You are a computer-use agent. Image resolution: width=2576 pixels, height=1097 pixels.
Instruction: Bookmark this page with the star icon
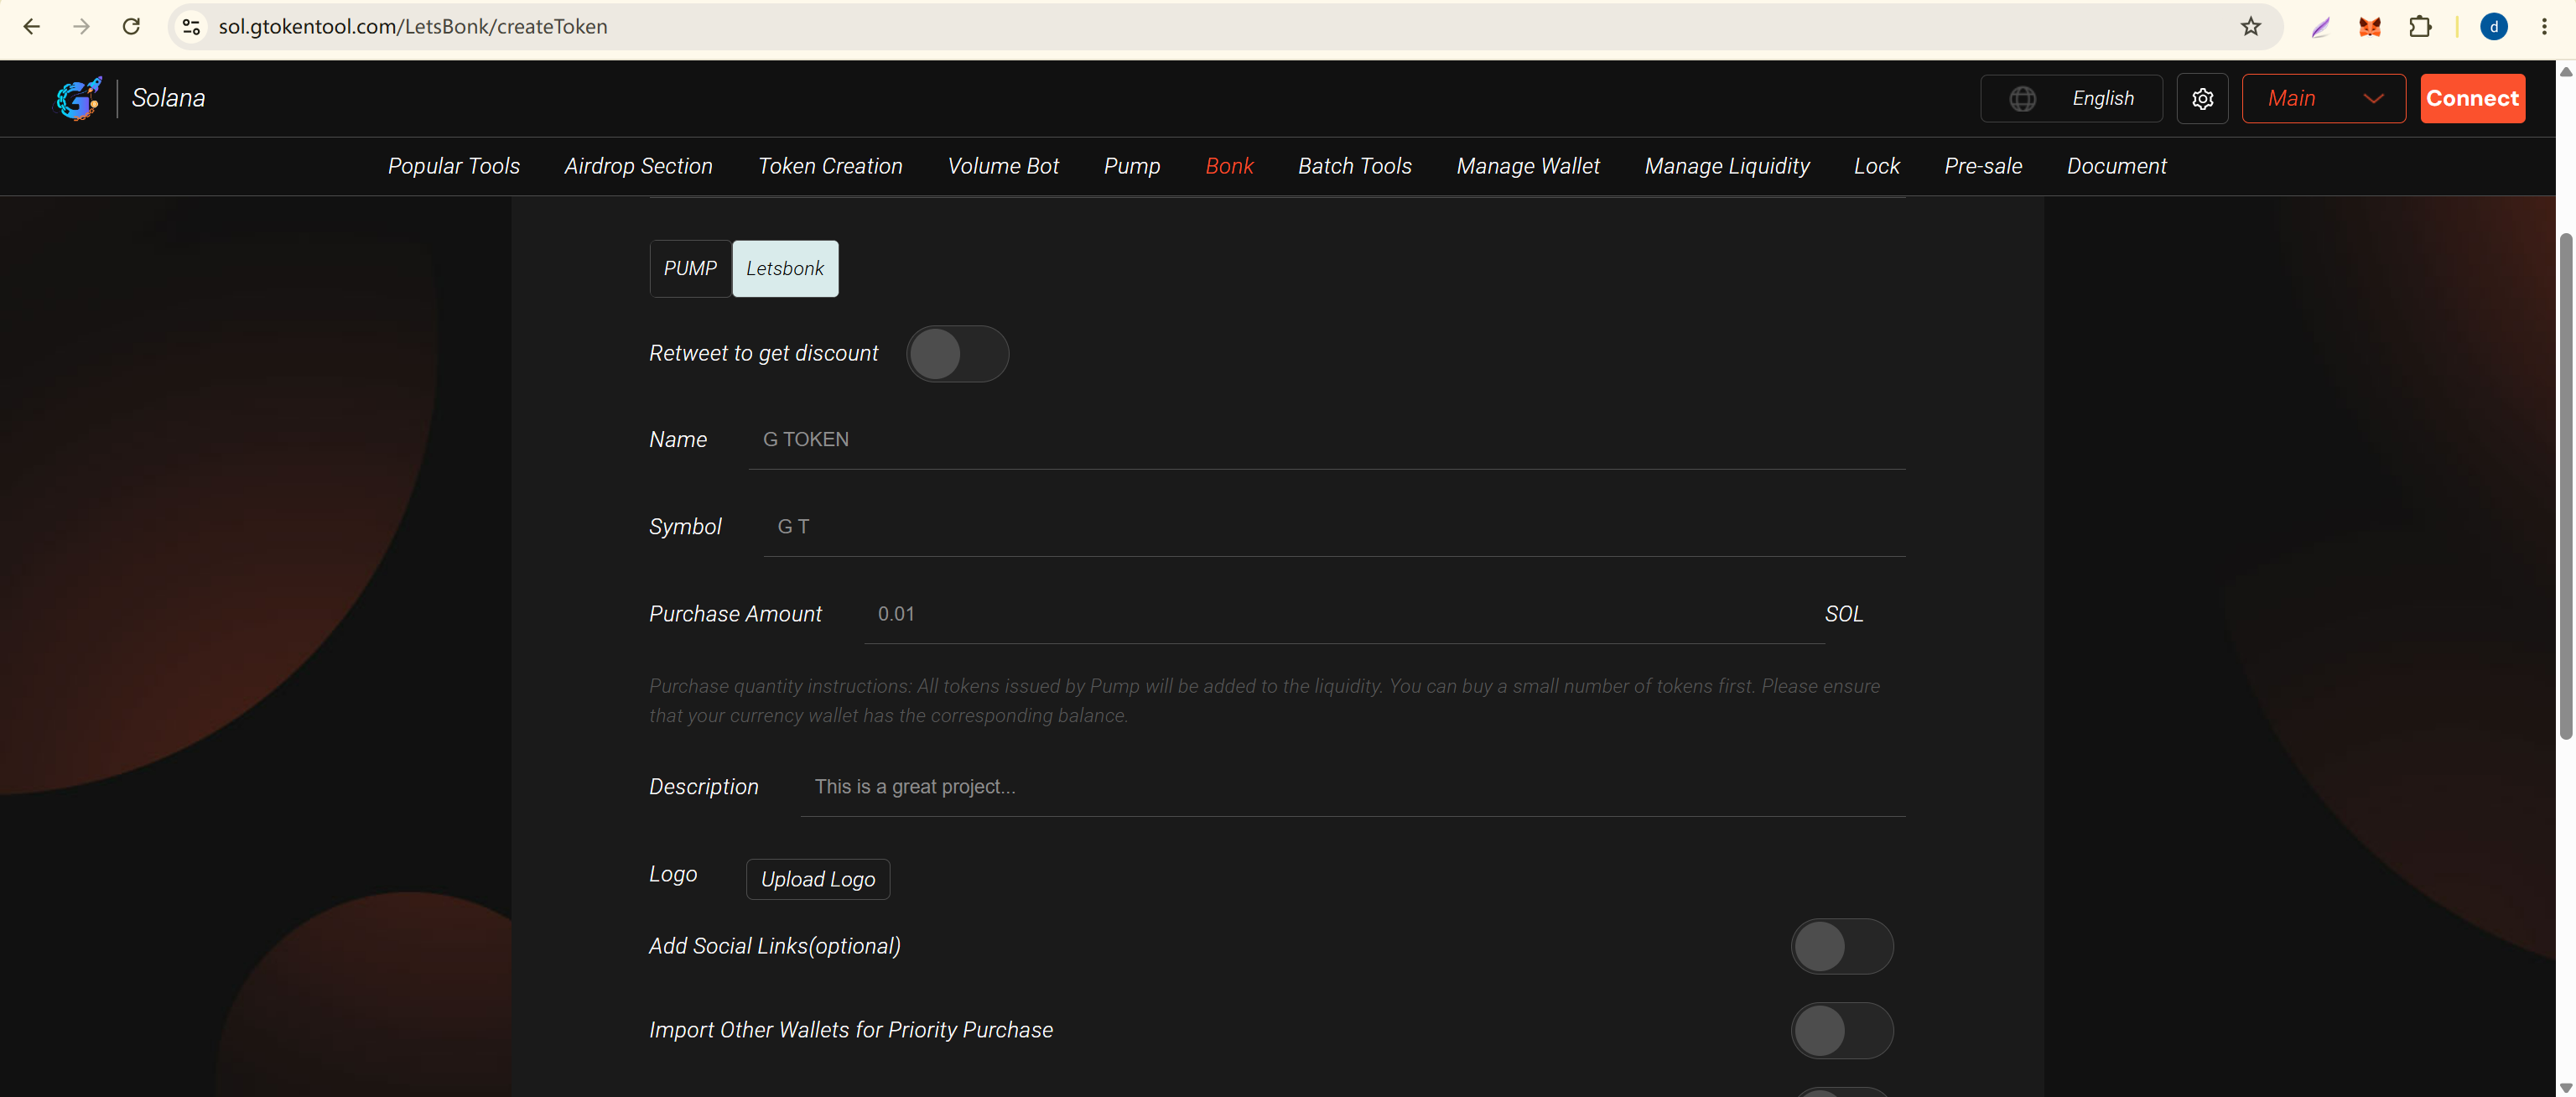tap(2250, 27)
